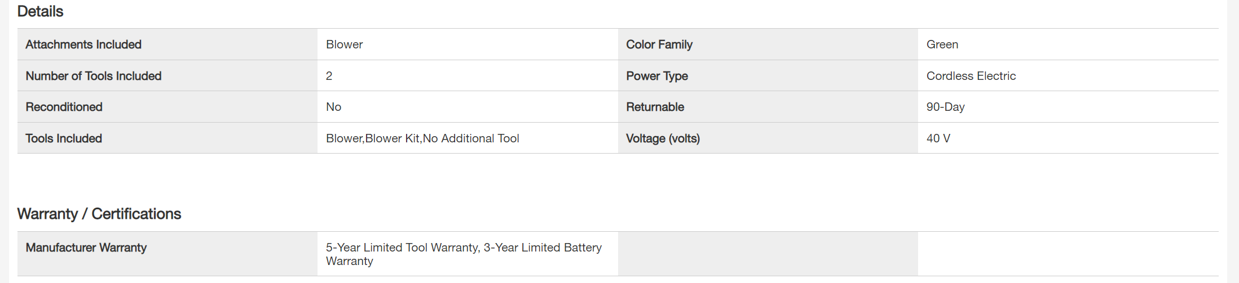Click the Voltage (volts) label

(x=663, y=138)
